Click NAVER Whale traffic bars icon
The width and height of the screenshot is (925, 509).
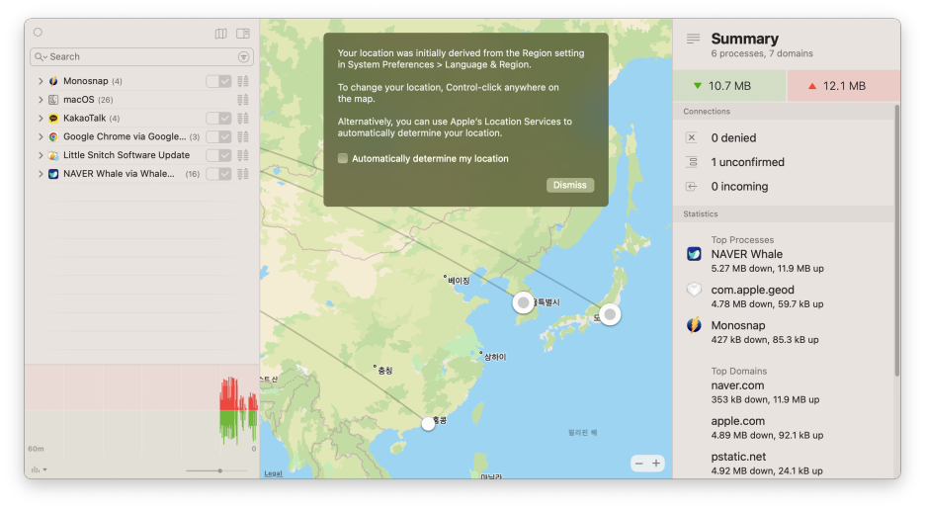[x=242, y=174]
